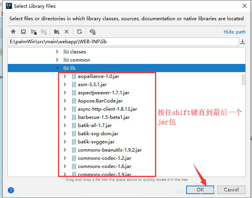Click the Delete (X) toolbar icon
Image resolution: width=252 pixels, height=198 pixels.
(67, 32)
